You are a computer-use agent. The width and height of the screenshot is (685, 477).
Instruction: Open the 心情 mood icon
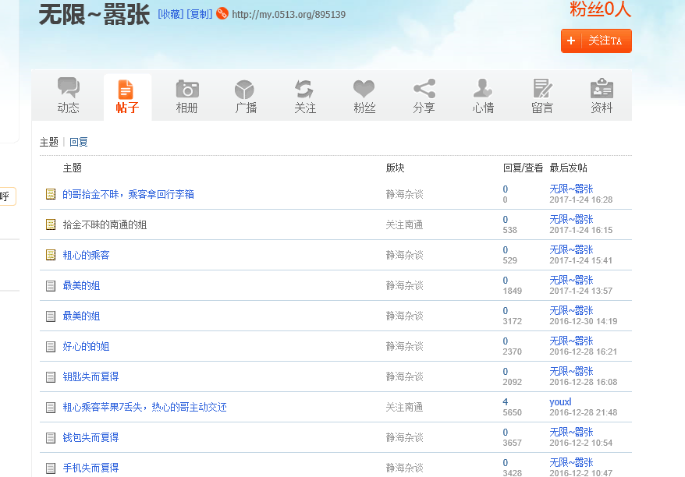pos(483,89)
